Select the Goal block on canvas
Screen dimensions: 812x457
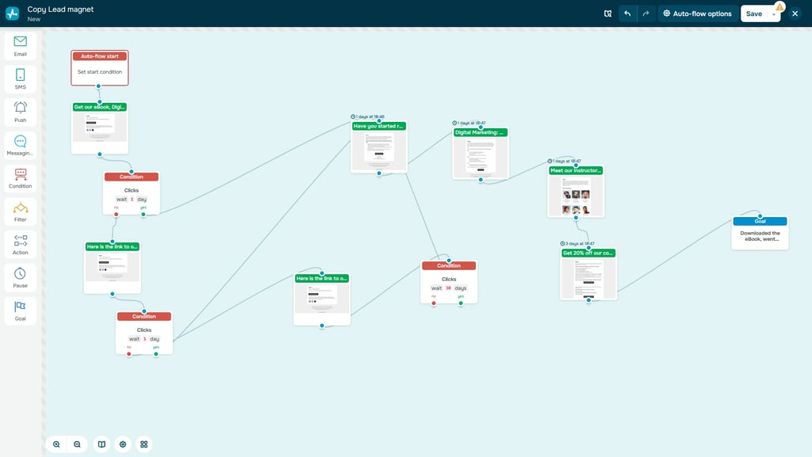pyautogui.click(x=760, y=233)
